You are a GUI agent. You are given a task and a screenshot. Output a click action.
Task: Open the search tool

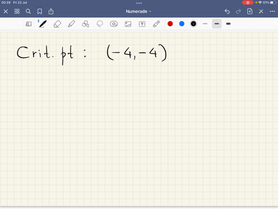pos(28,12)
